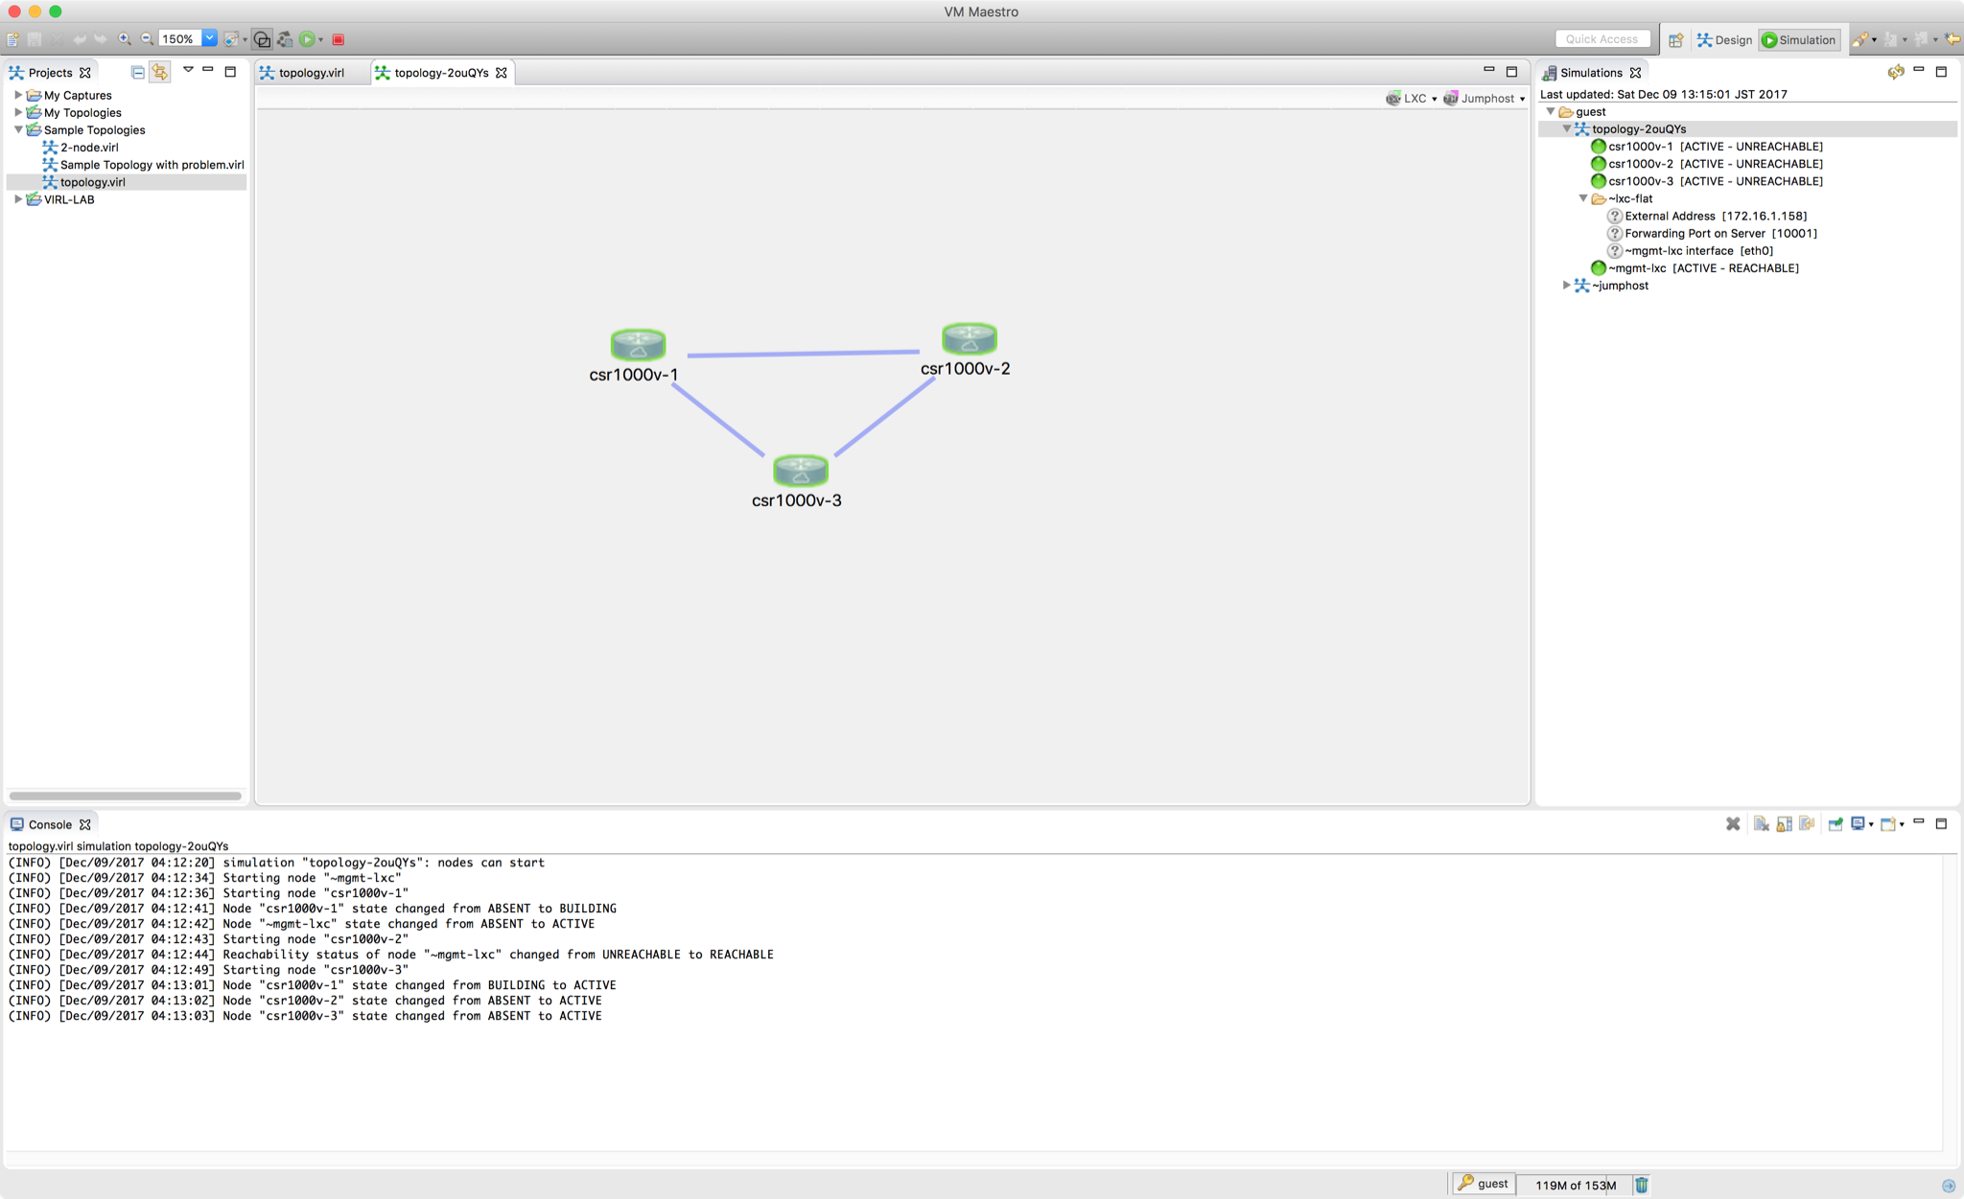Screen dimensions: 1964x1199
Task: Collapse the guest folder in Simulations
Action: point(1551,112)
